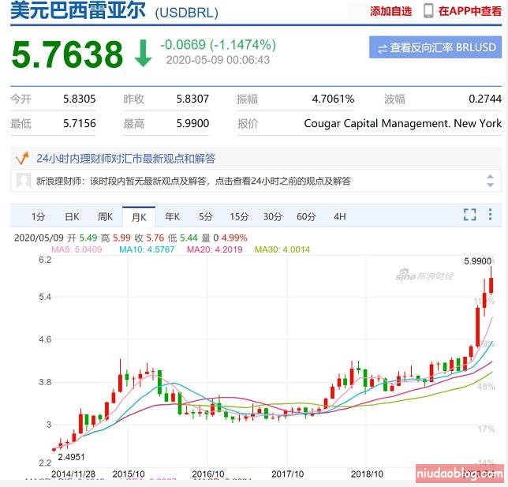Viewport: 508px width, 487px height.
Task: Select the 日K chart tab
Action: click(72, 216)
